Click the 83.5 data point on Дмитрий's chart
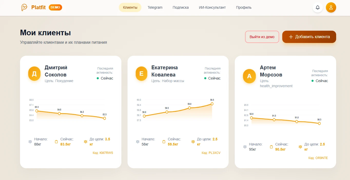Image resolution: width=350 pixels, height=180 pixels. [x=104, y=118]
